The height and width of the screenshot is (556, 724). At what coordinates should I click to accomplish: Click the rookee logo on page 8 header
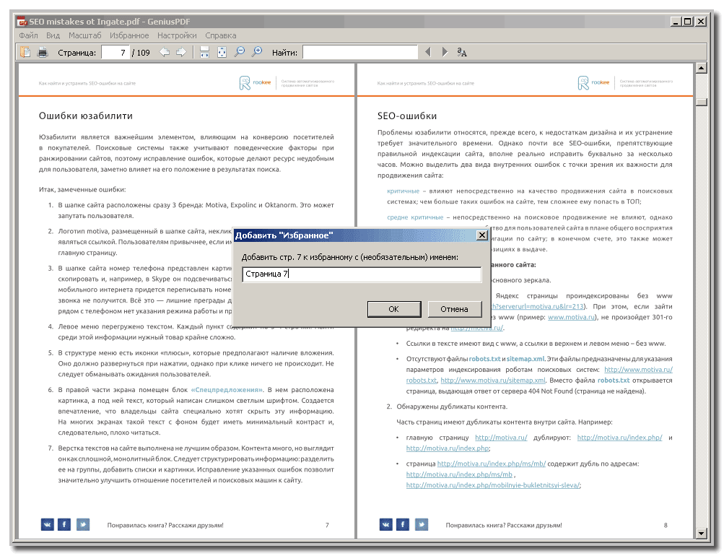593,82
